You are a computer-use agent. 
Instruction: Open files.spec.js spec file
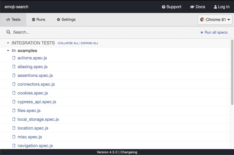point(29,111)
